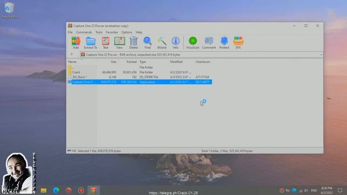
Task: Sort by the Name column header
Action: (x=72, y=62)
